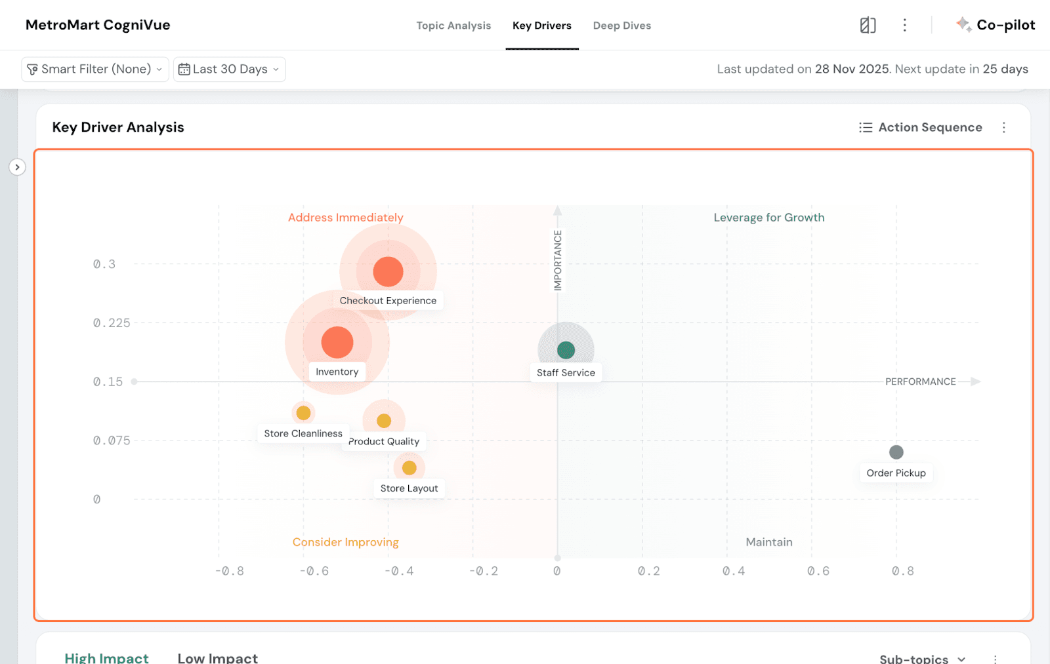
Task: Open Key Driver Analysis card options menu
Action: click(1003, 128)
